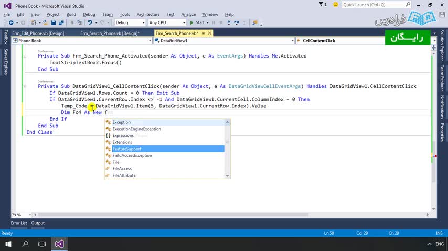Open the Debug configuration dropdown

point(143,23)
